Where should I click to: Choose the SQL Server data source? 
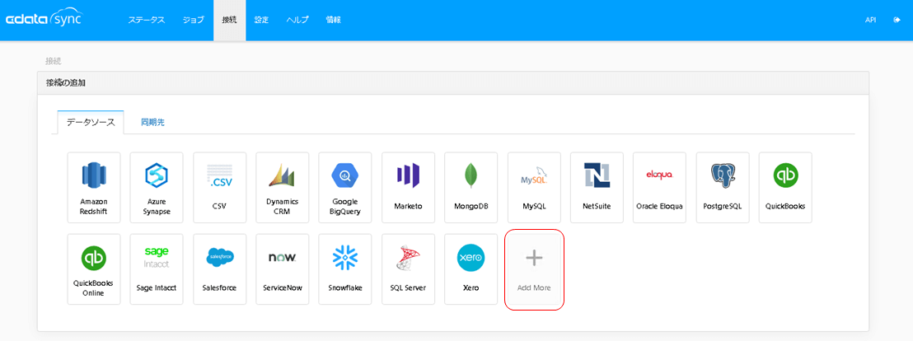pyautogui.click(x=408, y=269)
